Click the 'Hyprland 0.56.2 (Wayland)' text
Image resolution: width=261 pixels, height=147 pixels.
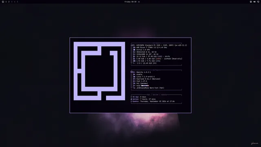pyautogui.click(x=148, y=79)
